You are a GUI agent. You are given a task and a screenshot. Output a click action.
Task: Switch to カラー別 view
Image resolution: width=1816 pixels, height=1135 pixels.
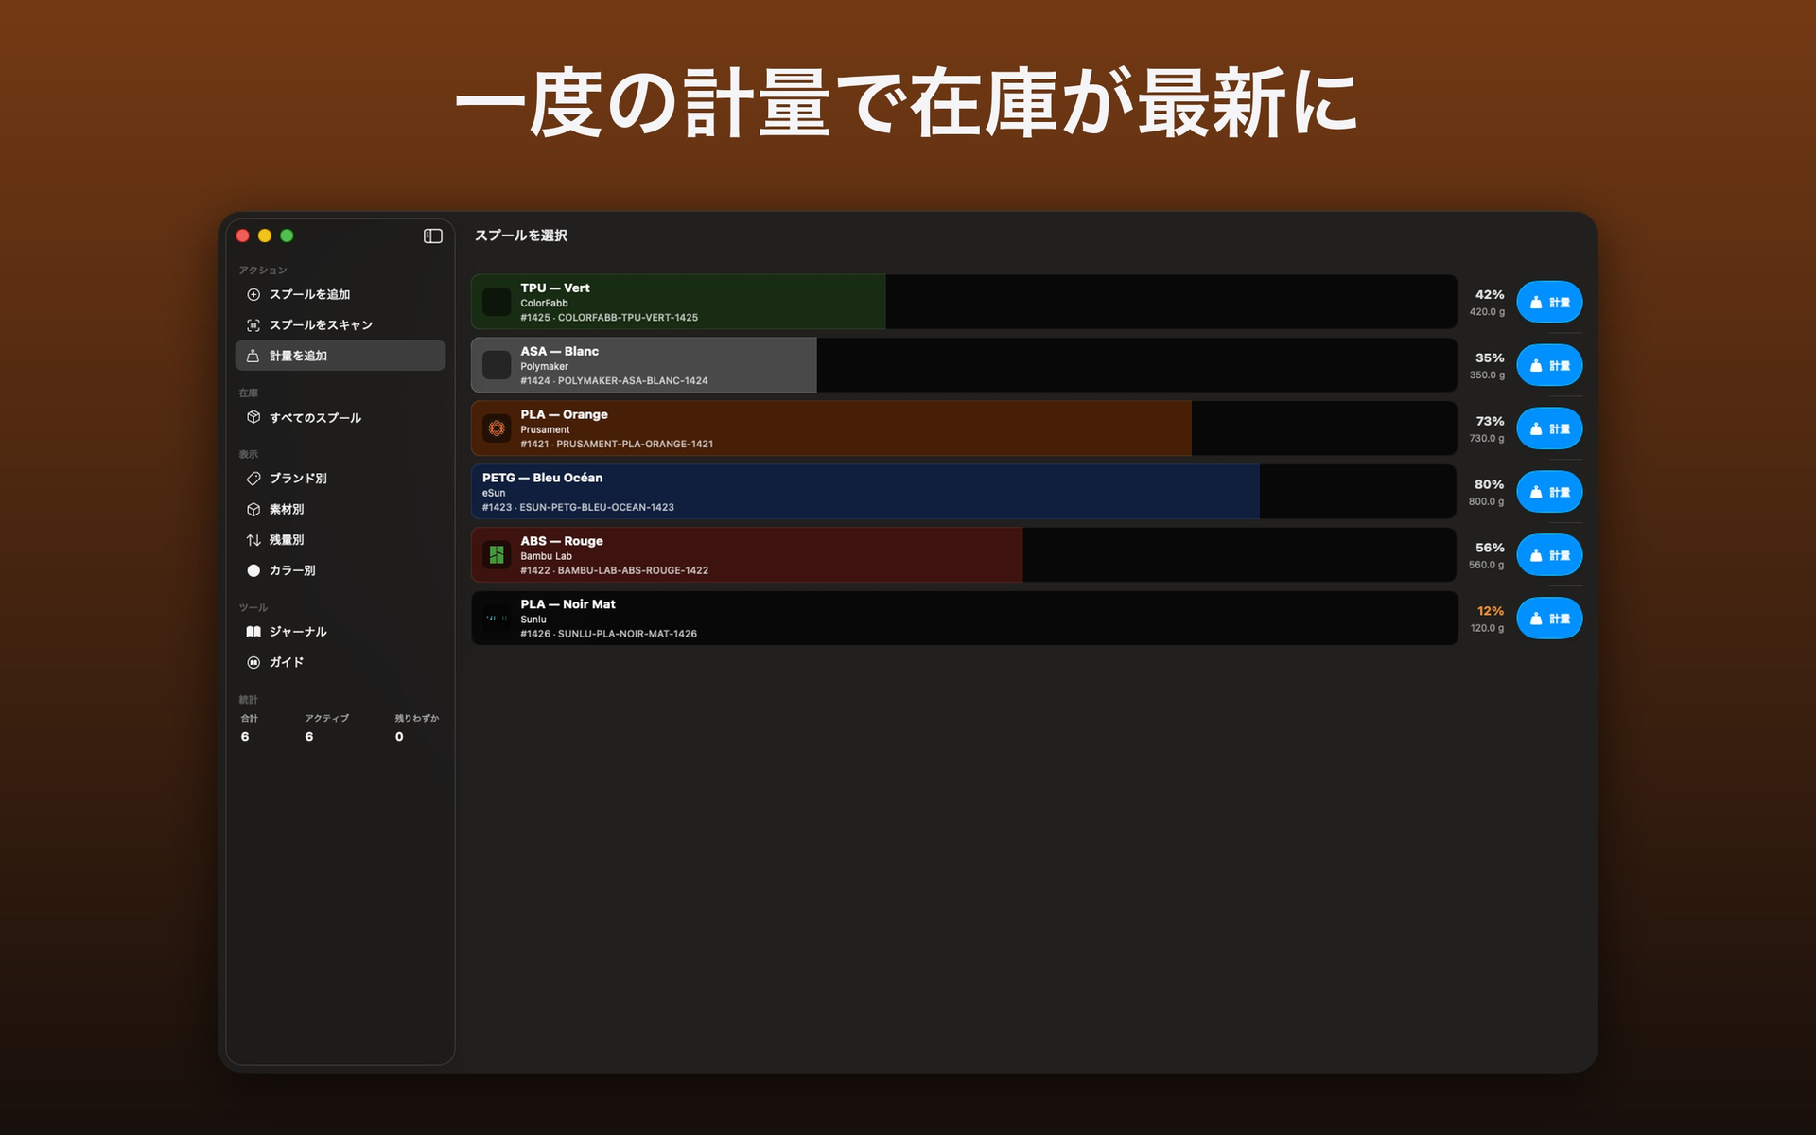[340, 570]
